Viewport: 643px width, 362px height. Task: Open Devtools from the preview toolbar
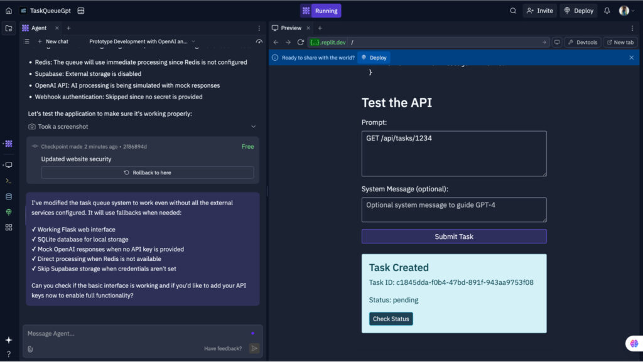(x=582, y=42)
